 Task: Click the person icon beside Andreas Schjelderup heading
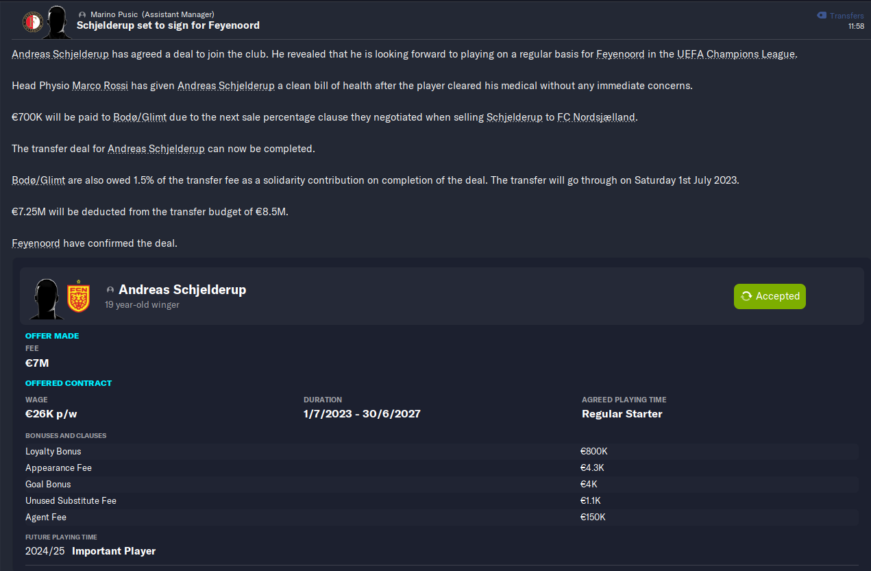point(110,290)
